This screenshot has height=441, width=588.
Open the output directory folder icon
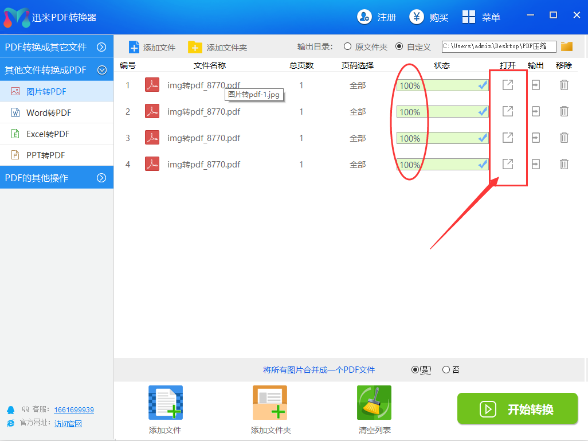pos(566,46)
